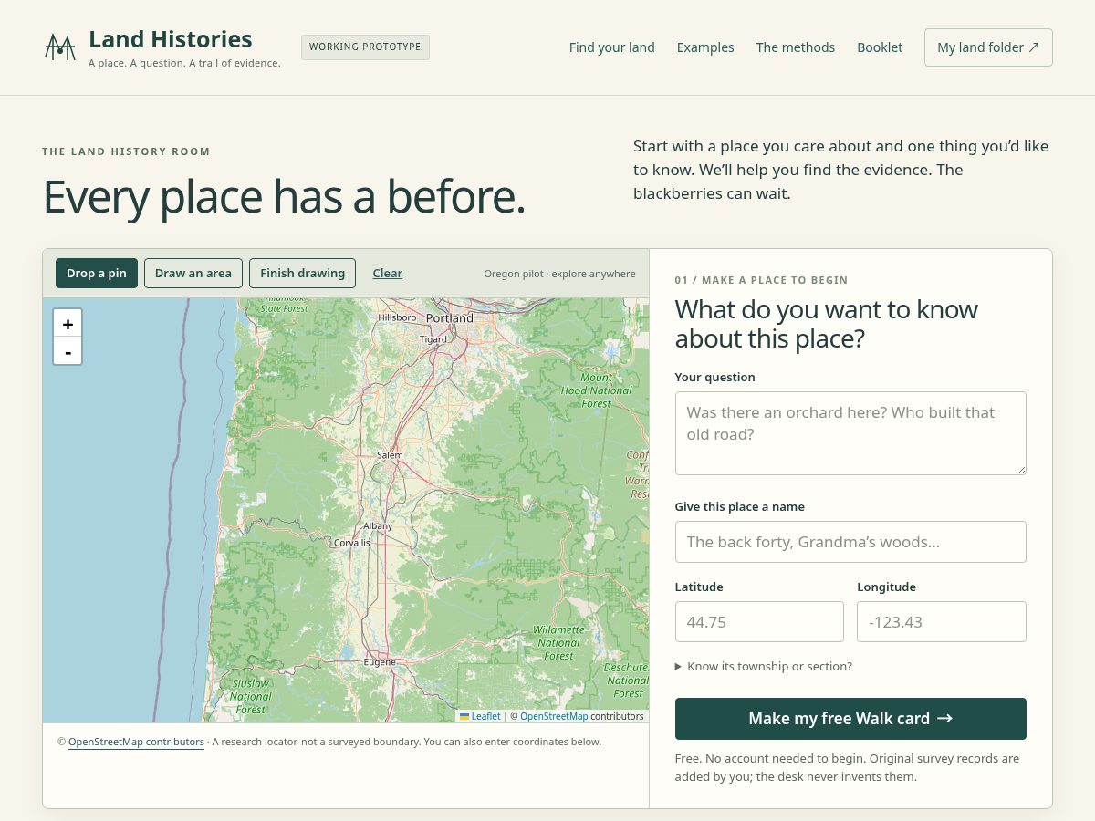This screenshot has height=821, width=1095.
Task: Open the Examples page
Action: [705, 47]
